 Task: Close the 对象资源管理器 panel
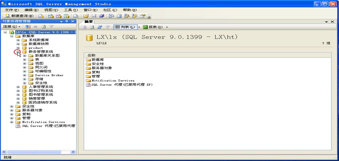(73, 21)
